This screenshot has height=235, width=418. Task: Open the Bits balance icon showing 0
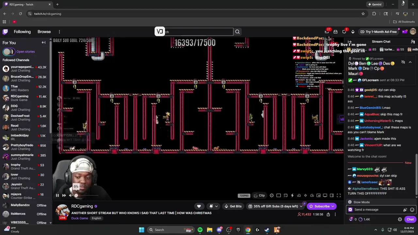pyautogui.click(x=353, y=219)
